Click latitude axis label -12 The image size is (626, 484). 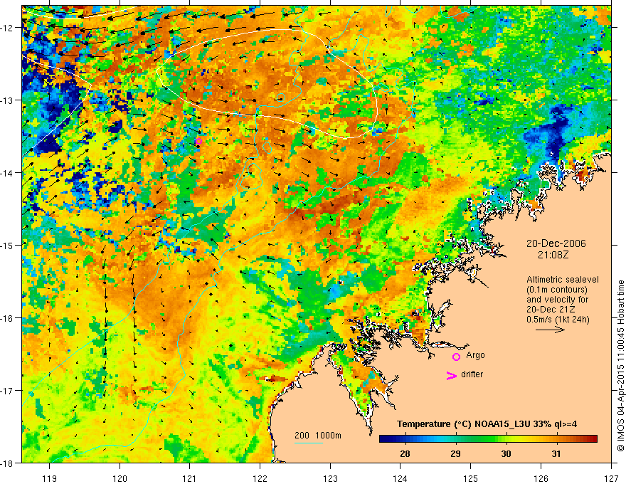click(x=8, y=28)
